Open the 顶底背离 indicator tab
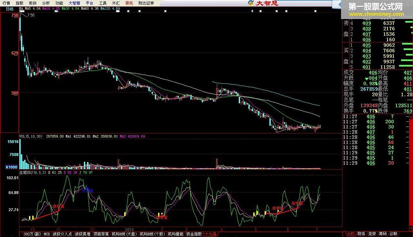The image size is (413, 237). [101, 234]
